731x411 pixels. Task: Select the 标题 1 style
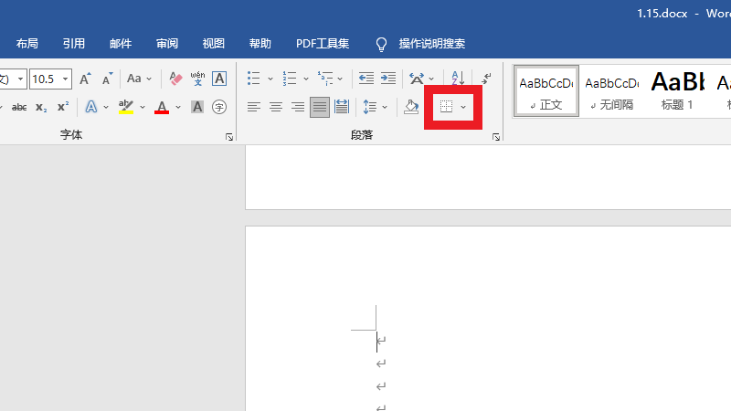677,91
